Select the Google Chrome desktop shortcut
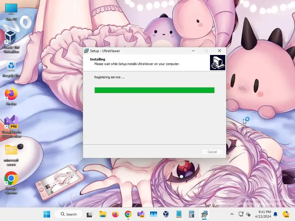295x221 pixels. (11, 183)
